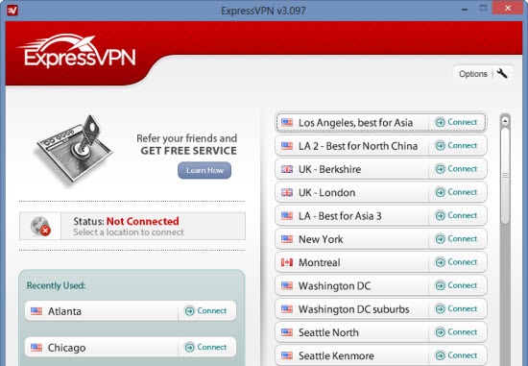Click the UK flag beside UK - Berkshire
This screenshot has height=366, width=528.
[x=287, y=169]
